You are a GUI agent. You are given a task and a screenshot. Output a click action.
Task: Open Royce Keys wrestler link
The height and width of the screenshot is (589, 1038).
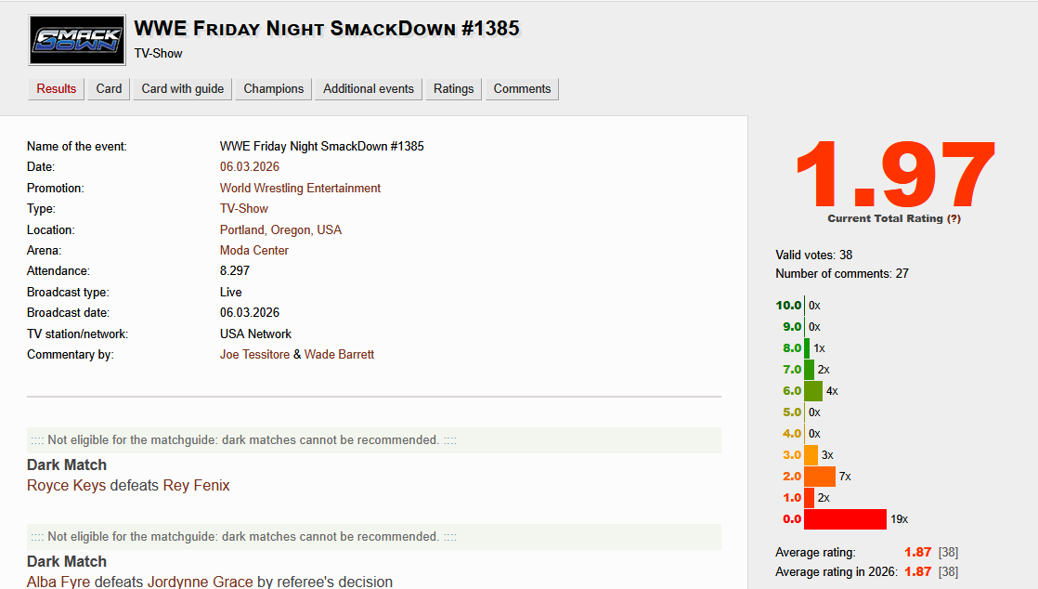pos(66,486)
